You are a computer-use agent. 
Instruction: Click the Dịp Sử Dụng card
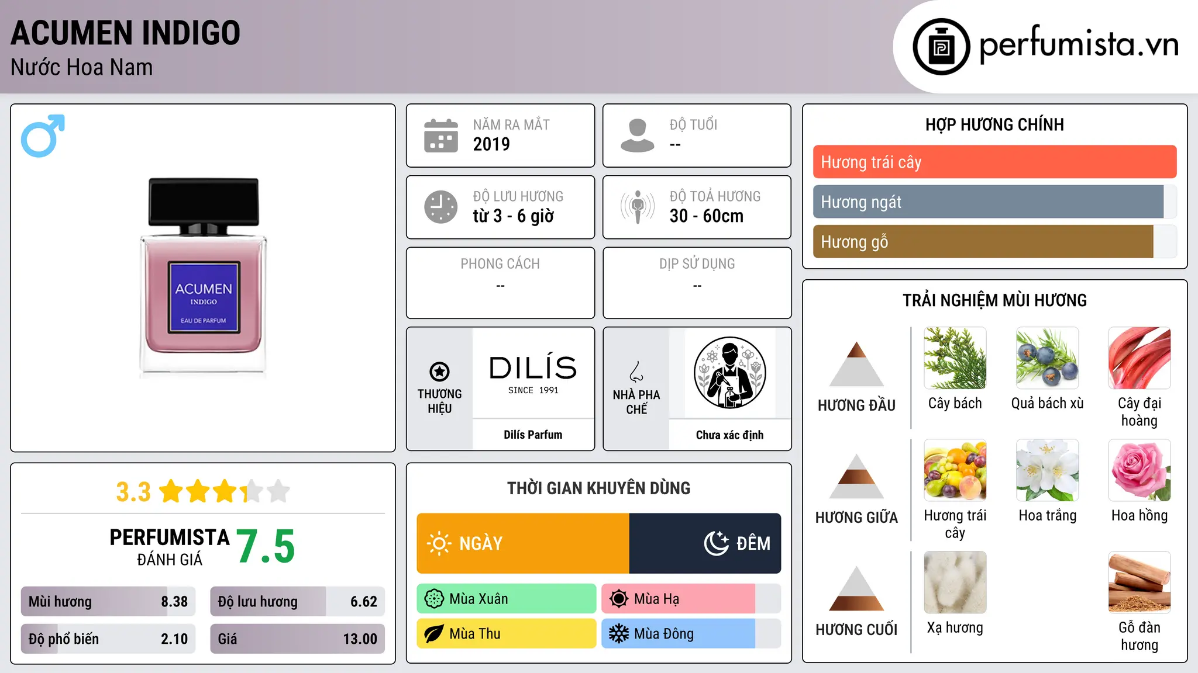point(697,283)
